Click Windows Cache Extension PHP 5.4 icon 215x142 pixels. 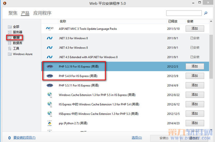50,105
